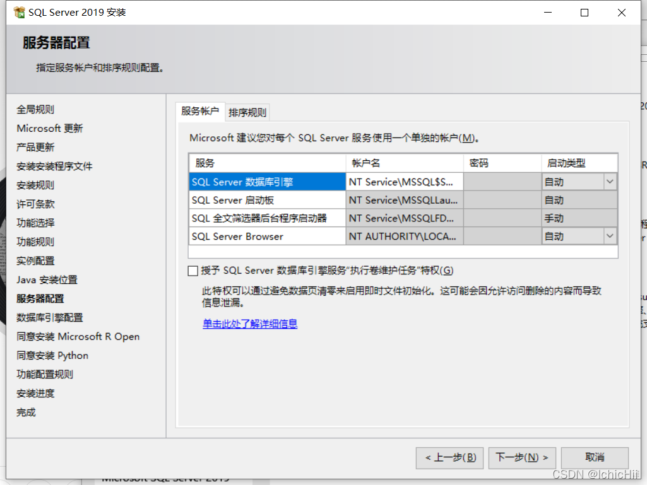Select 功能选择 step in the sidebar

tap(35, 223)
